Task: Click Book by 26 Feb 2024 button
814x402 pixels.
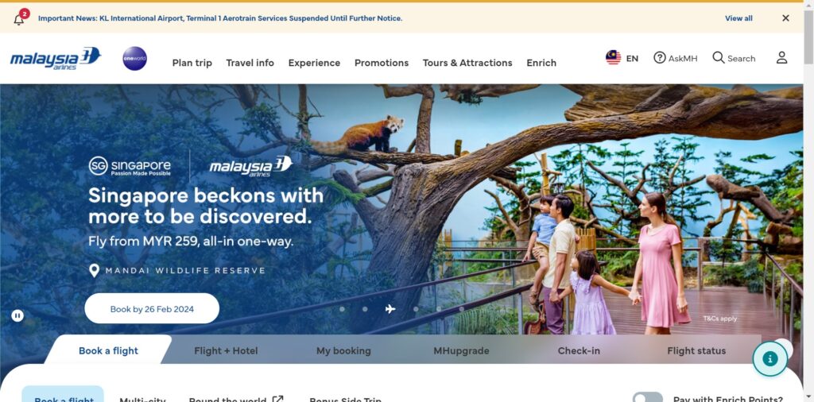Action: (152, 308)
